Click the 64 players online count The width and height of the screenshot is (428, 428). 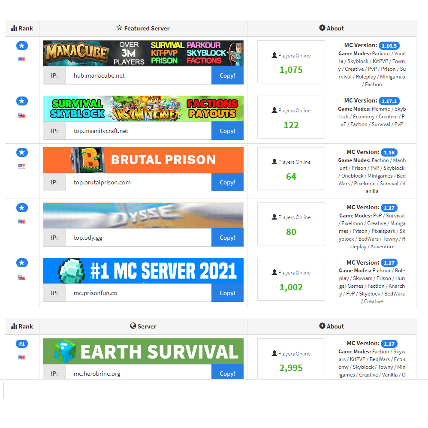291,177
